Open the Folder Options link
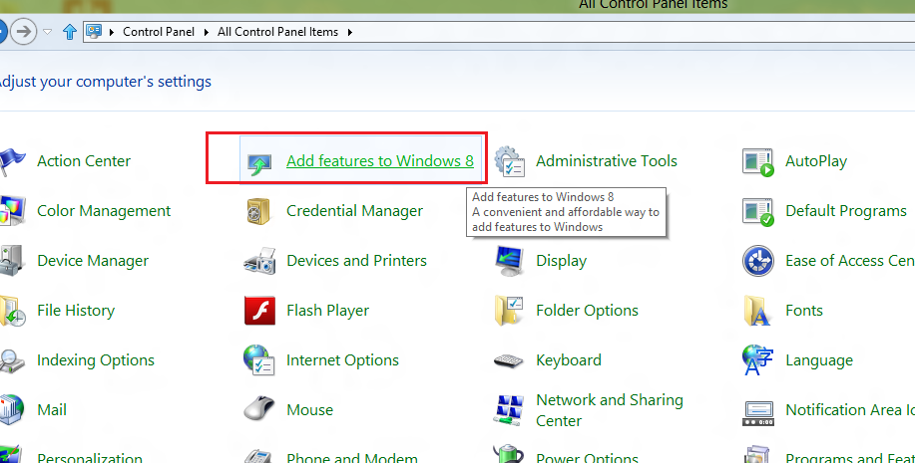The width and height of the screenshot is (915, 463). coord(587,311)
